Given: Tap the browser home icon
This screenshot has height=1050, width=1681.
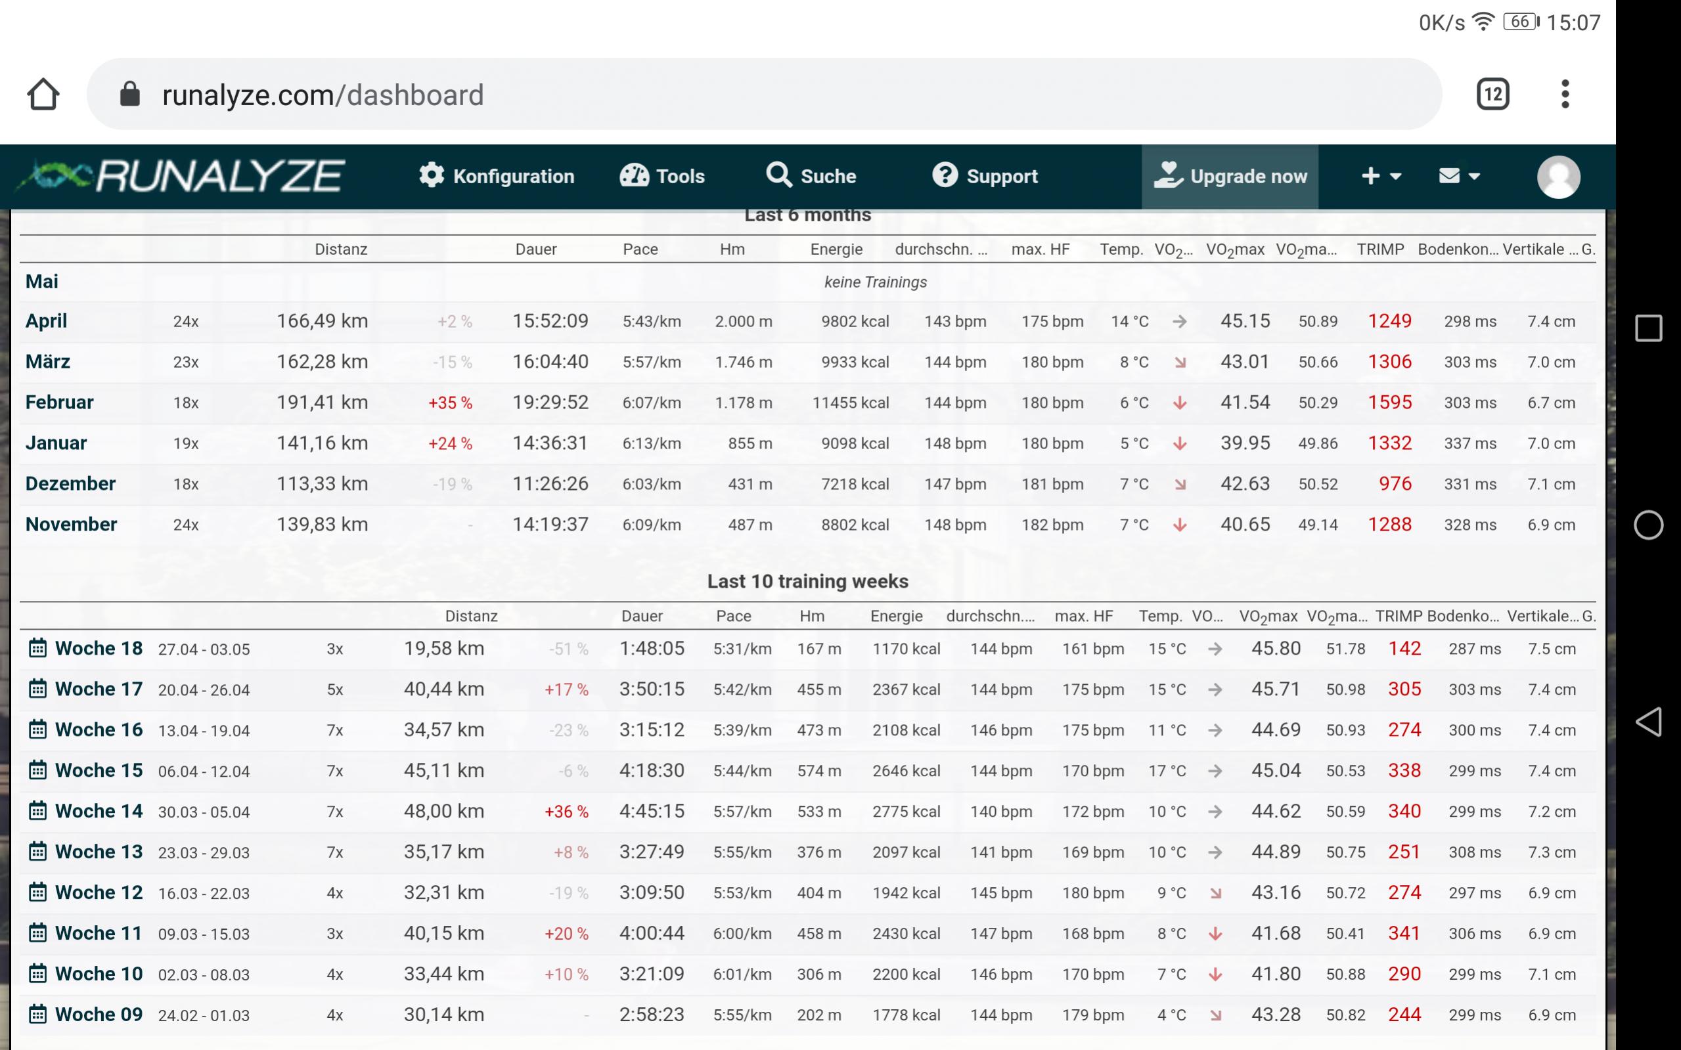Looking at the screenshot, I should point(43,95).
